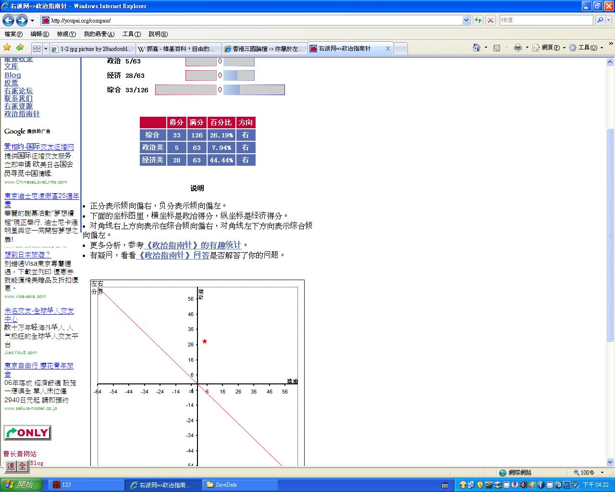Open a new blank tab
Screen dimensions: 615x492
click(x=401, y=49)
